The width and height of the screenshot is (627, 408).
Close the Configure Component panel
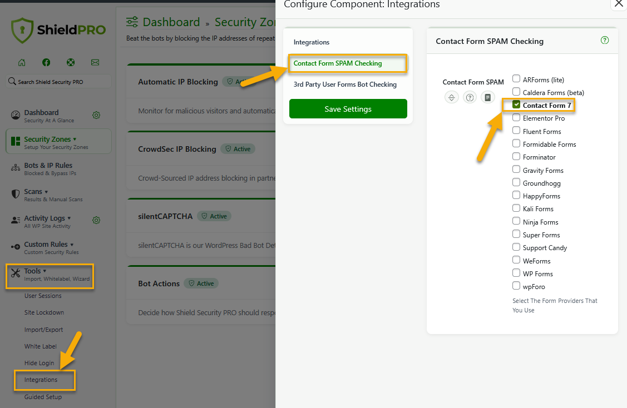tap(619, 4)
